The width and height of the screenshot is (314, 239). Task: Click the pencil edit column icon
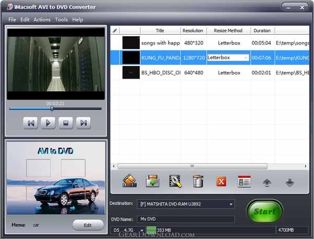coord(115,30)
